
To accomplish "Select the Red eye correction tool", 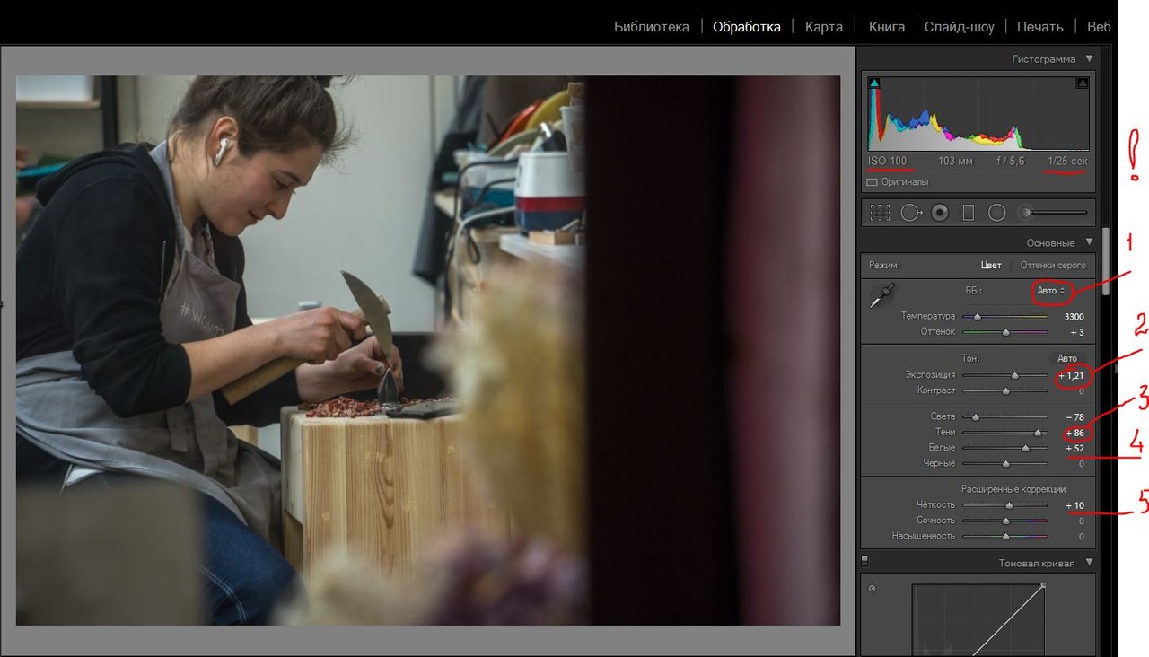I will pyautogui.click(x=940, y=213).
